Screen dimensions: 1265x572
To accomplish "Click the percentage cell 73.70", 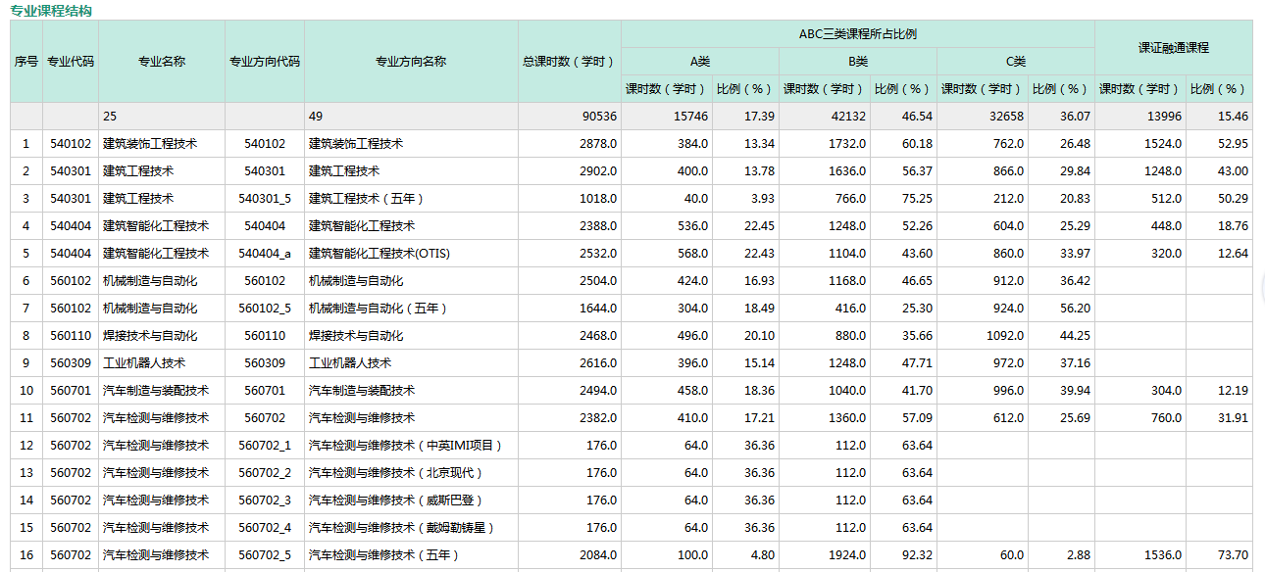I will click(1219, 554).
